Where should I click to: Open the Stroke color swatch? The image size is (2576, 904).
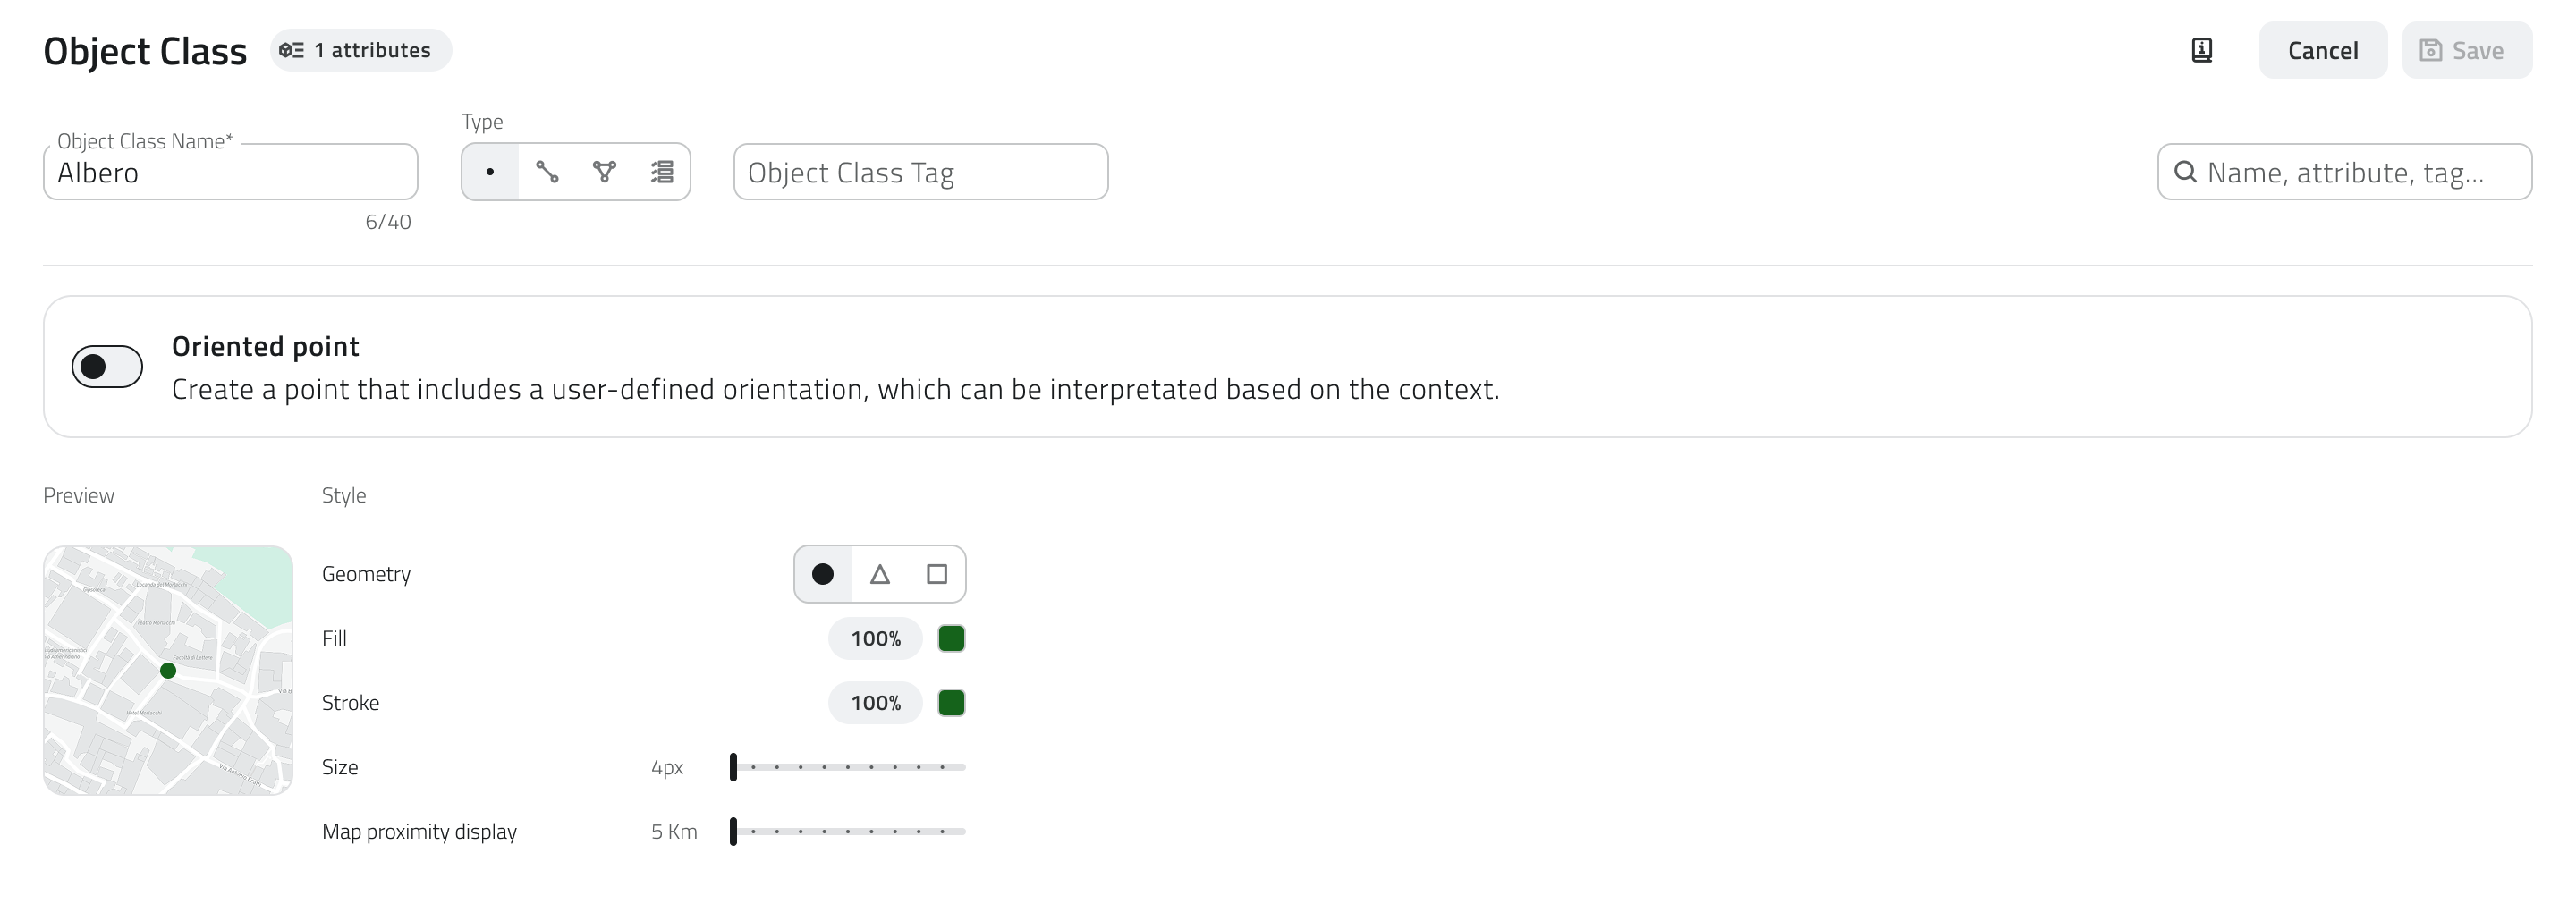point(951,703)
